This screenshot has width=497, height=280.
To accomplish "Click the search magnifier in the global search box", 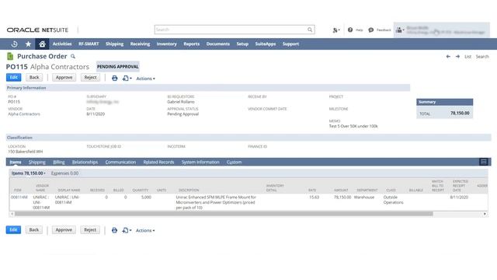I will 310,30.
